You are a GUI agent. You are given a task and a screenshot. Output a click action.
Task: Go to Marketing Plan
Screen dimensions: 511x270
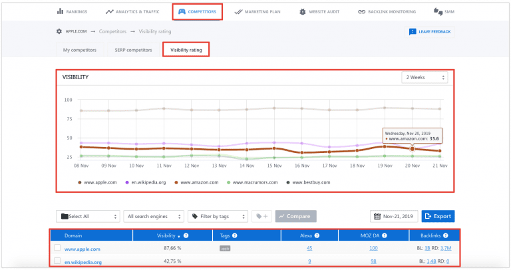coord(257,12)
